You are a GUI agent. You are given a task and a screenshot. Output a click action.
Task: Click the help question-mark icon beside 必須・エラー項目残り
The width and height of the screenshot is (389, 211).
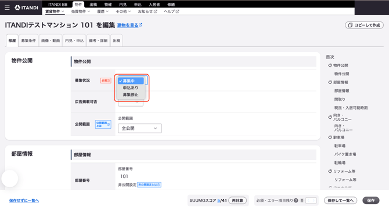tap(296, 201)
